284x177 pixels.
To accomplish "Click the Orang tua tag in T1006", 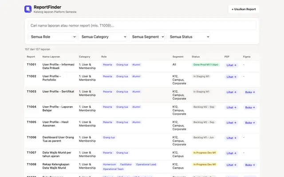I will pos(109,138).
